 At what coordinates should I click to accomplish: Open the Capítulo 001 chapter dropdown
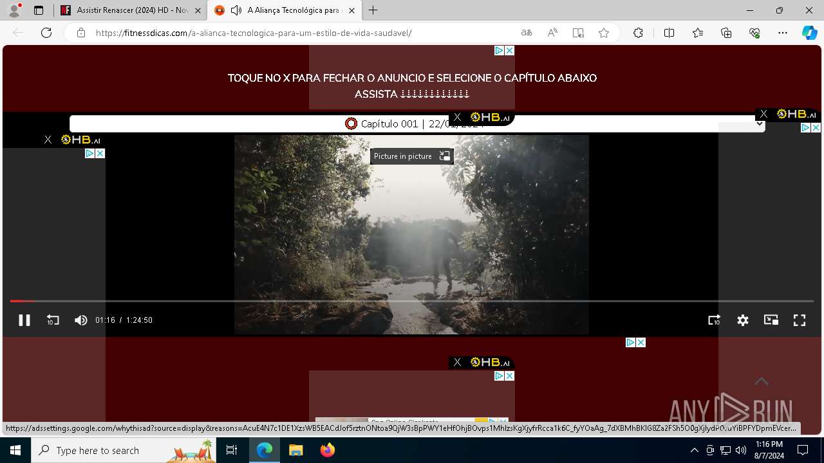[x=417, y=123]
